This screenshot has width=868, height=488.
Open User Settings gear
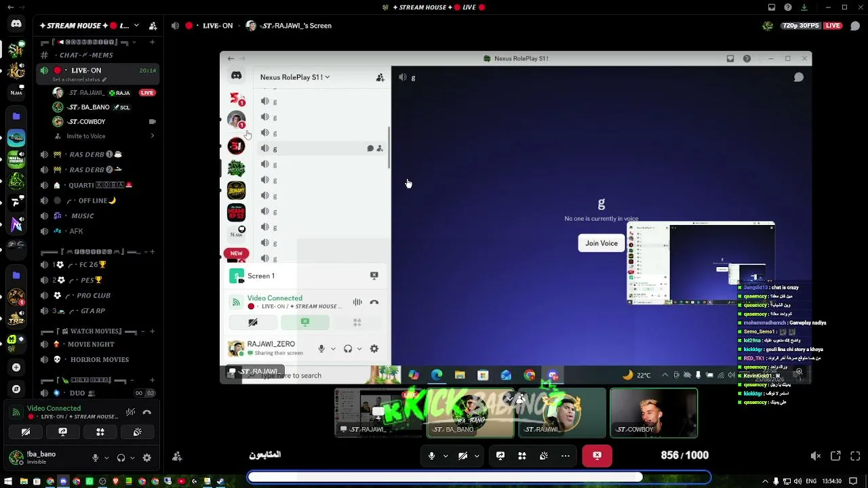coord(146,457)
